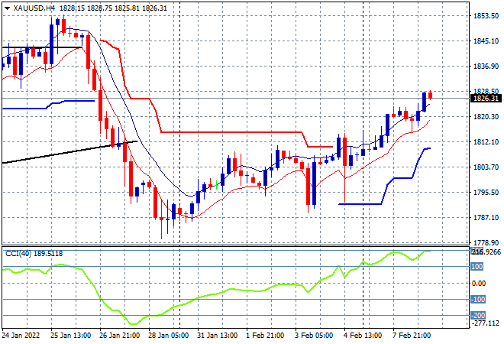
Task: Click the 1836.90 price axis label
Action: [x=486, y=66]
